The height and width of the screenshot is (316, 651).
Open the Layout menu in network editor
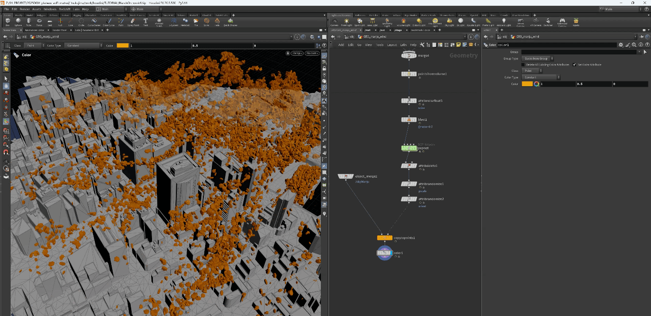tap(392, 45)
